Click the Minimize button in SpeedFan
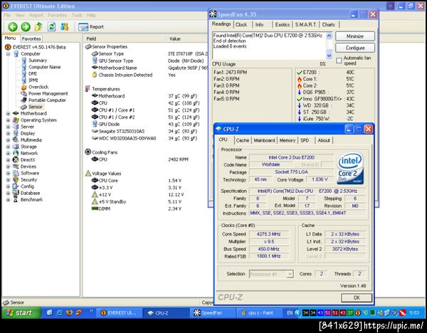 (x=355, y=36)
